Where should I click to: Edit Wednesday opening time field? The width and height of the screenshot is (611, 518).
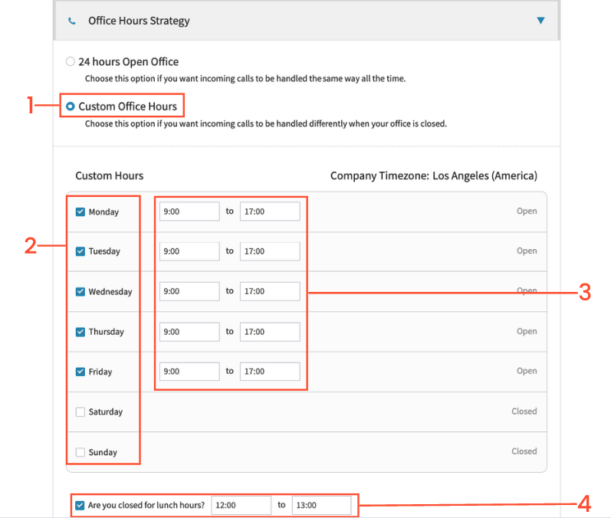[x=189, y=291]
